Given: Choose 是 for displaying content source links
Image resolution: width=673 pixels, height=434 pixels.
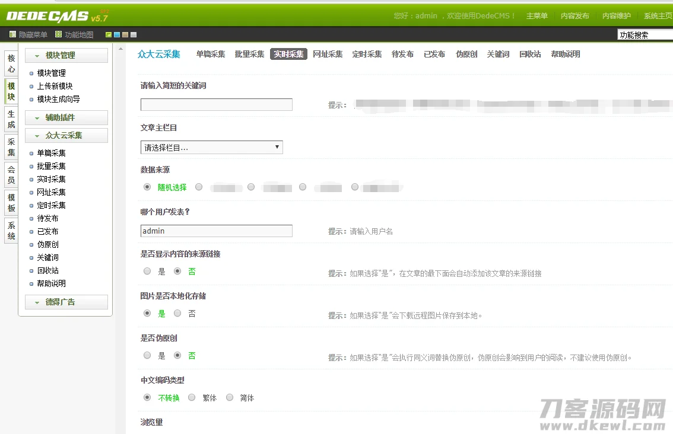Looking at the screenshot, I should 147,271.
